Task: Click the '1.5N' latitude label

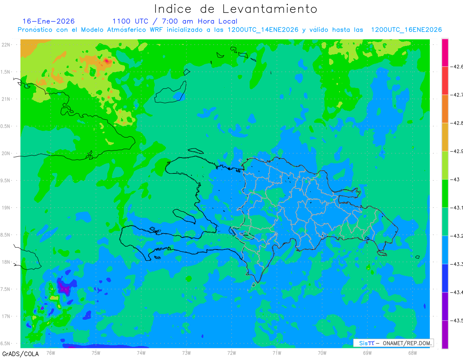Action: click(x=6, y=72)
